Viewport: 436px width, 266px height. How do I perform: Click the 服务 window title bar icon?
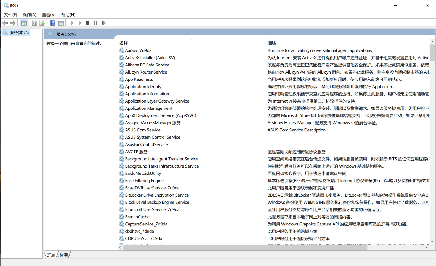coord(6,5)
